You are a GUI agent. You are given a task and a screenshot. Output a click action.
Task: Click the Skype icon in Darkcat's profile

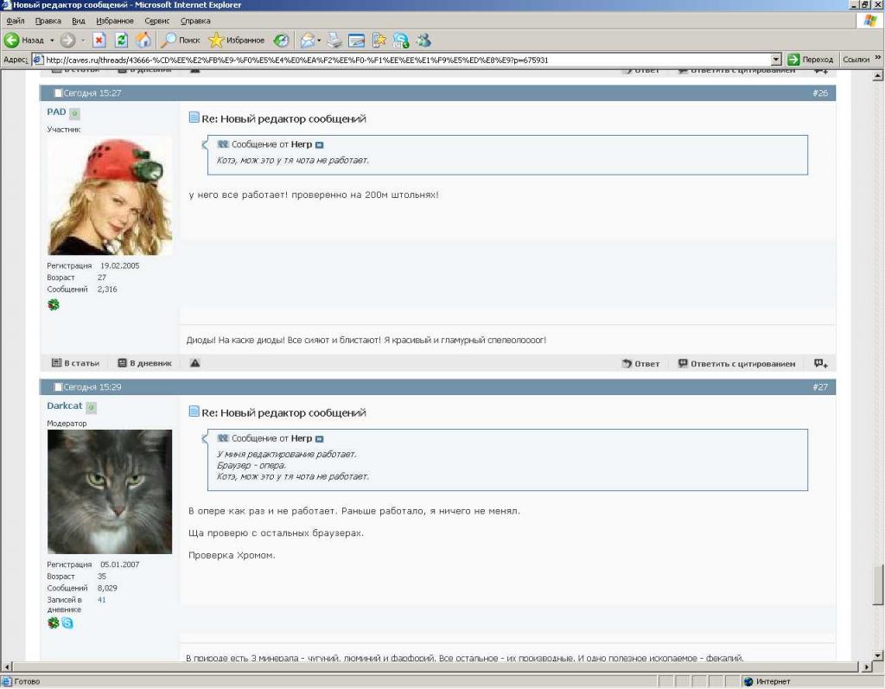(x=67, y=622)
